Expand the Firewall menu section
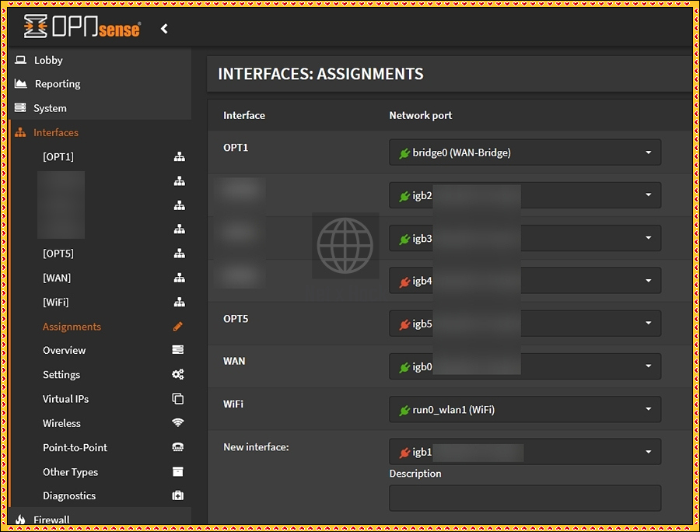This screenshot has width=700, height=532. [51, 520]
